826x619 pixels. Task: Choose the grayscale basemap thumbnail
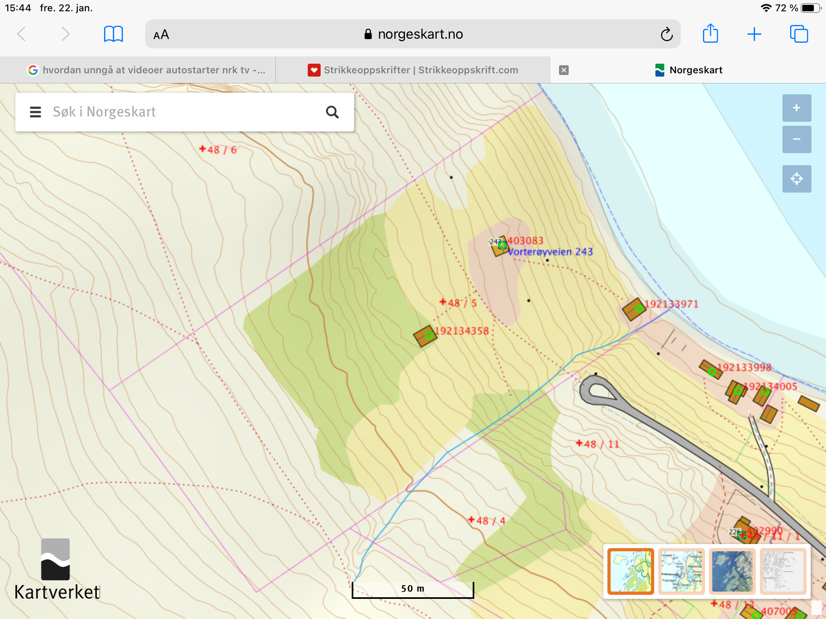(x=782, y=571)
